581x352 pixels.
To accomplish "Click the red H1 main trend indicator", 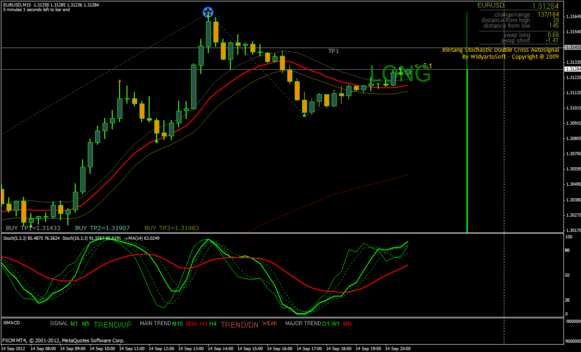I will (x=204, y=323).
